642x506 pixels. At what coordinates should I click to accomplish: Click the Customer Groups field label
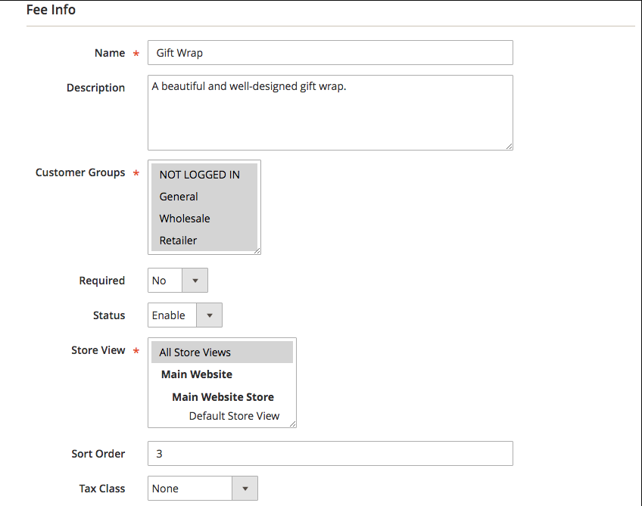(x=80, y=172)
